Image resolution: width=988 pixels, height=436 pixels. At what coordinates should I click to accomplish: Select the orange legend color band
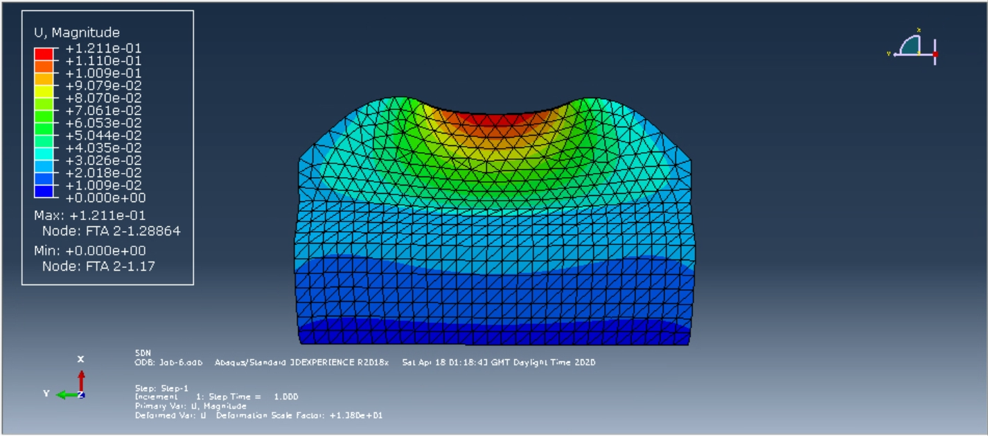44,66
